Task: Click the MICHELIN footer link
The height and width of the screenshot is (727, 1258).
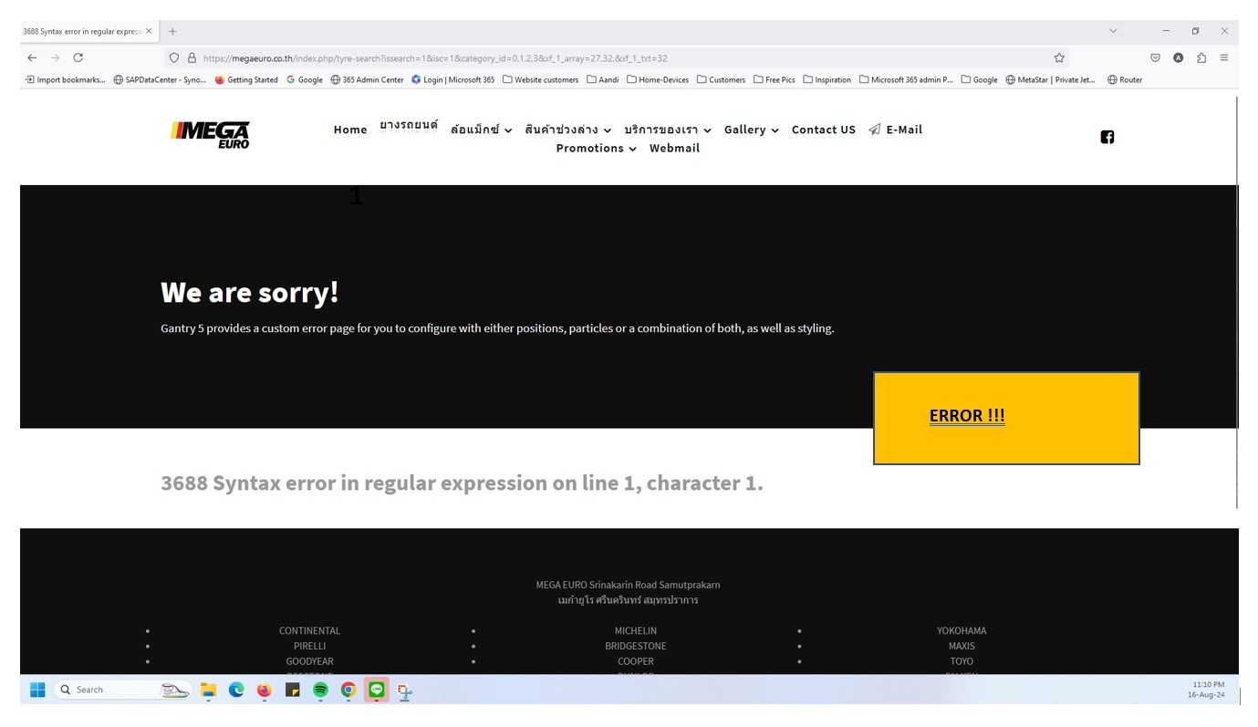Action: coord(636,630)
